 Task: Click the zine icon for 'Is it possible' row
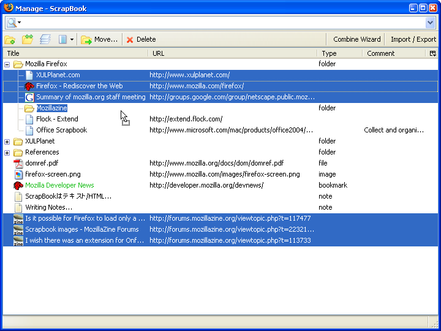[x=18, y=219]
